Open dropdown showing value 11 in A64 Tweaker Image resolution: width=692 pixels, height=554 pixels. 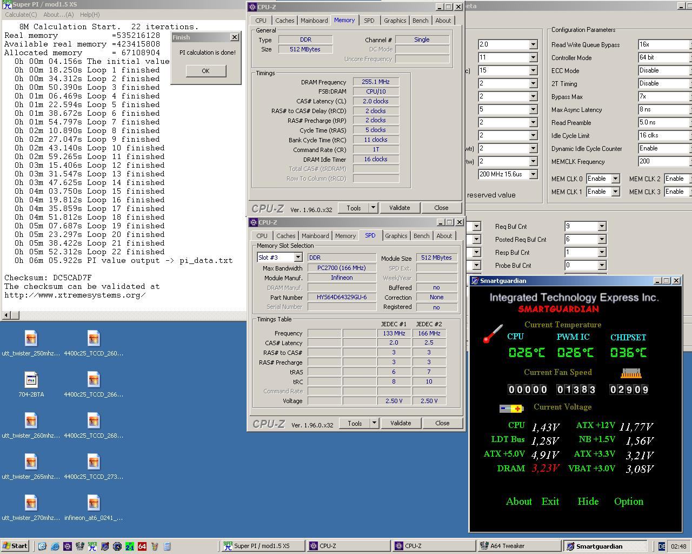click(533, 57)
